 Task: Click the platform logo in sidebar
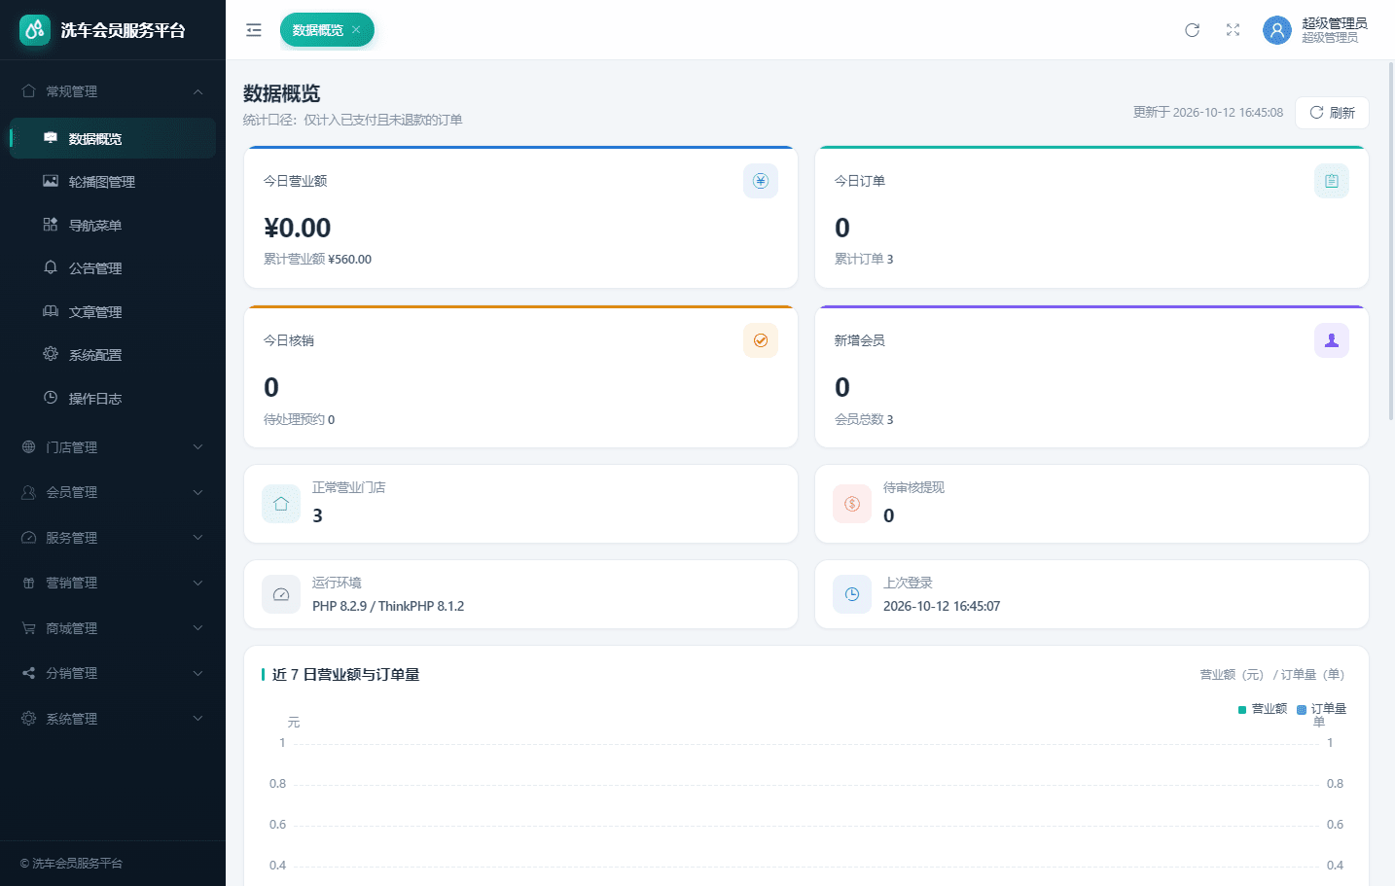click(35, 30)
